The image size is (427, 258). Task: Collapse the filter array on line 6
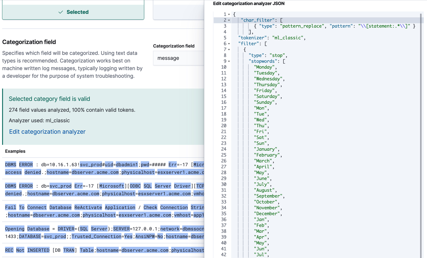pyautogui.click(x=228, y=43)
